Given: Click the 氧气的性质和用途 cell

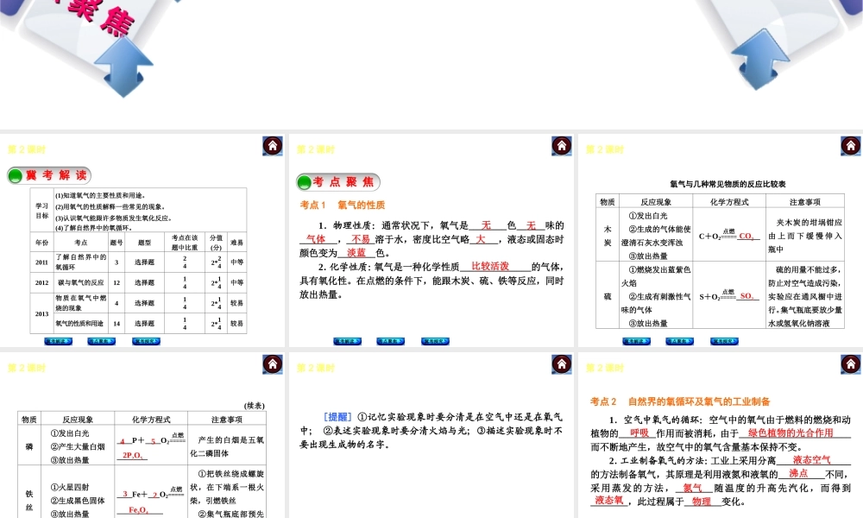Looking at the screenshot, I should 80,323.
